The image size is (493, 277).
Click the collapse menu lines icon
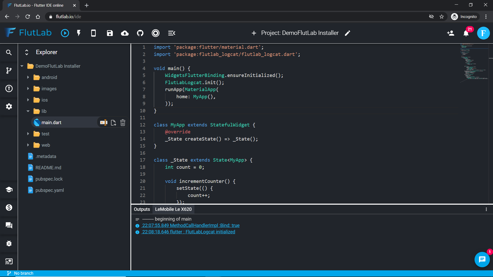[172, 33]
